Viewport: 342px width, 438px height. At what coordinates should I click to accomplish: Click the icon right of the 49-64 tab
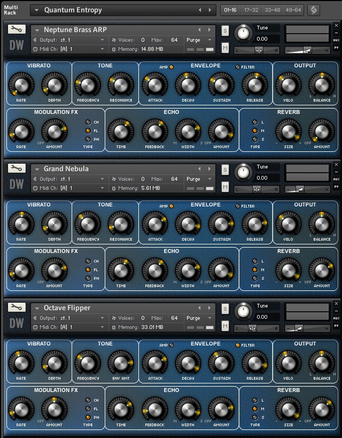(x=313, y=10)
